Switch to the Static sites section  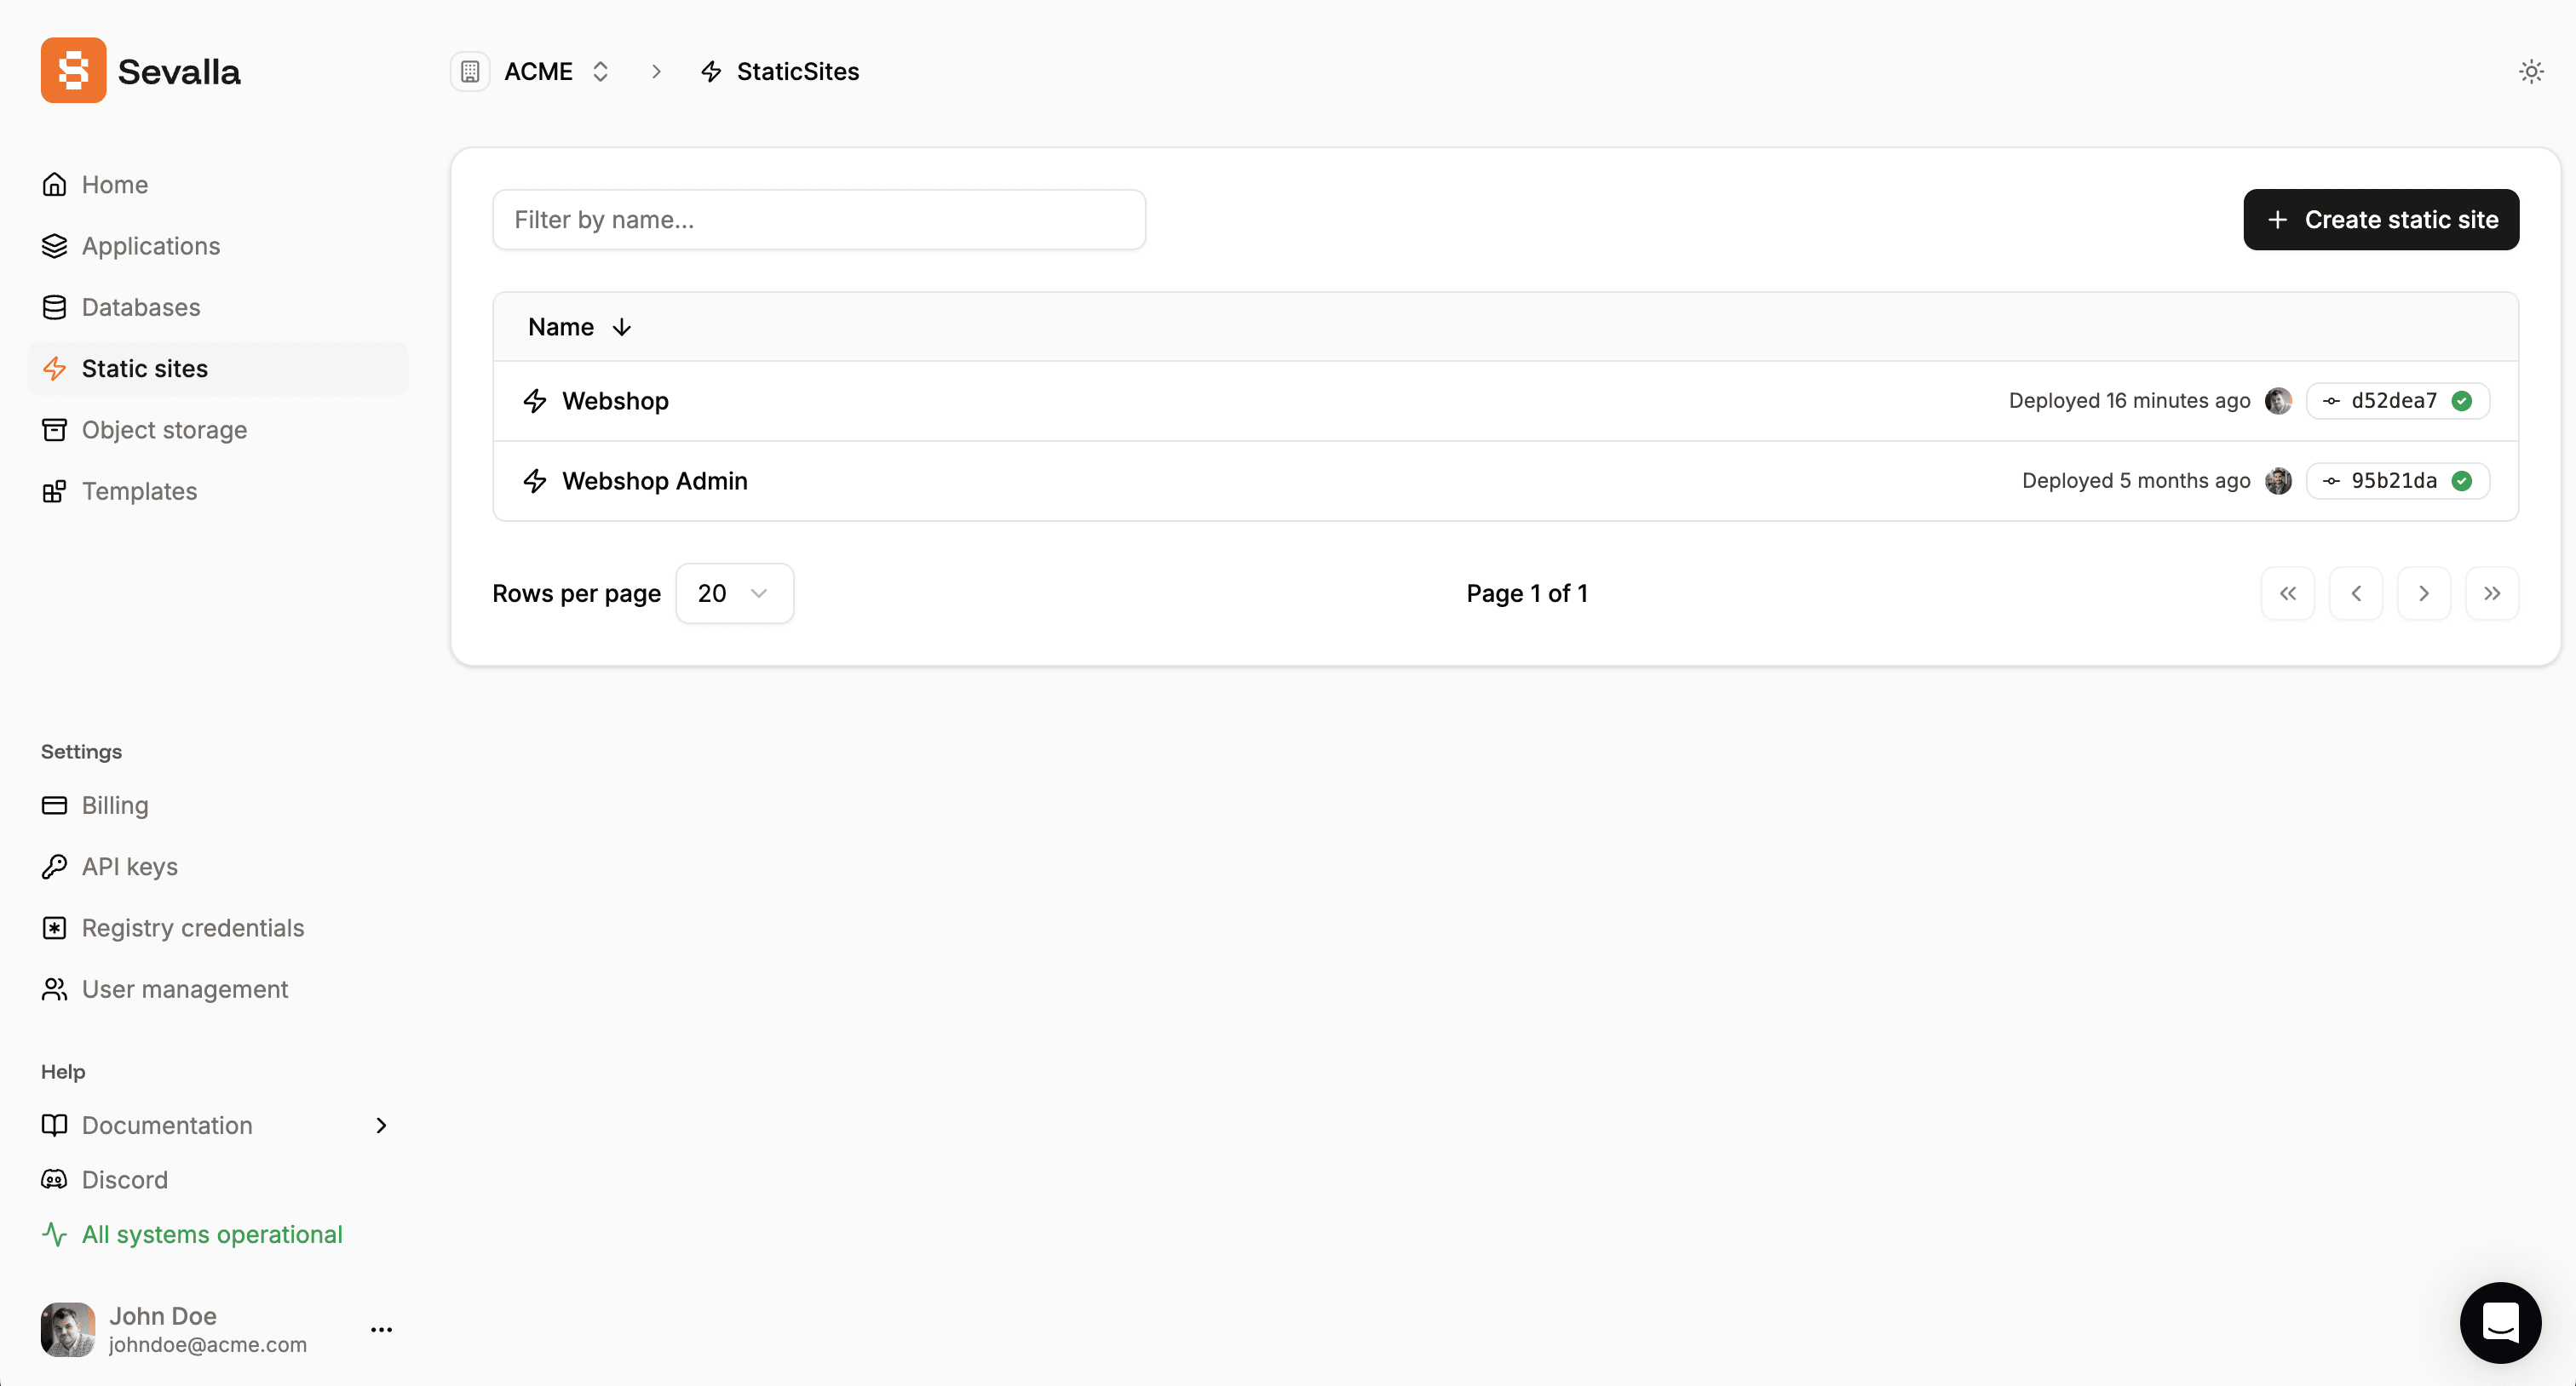tap(145, 368)
